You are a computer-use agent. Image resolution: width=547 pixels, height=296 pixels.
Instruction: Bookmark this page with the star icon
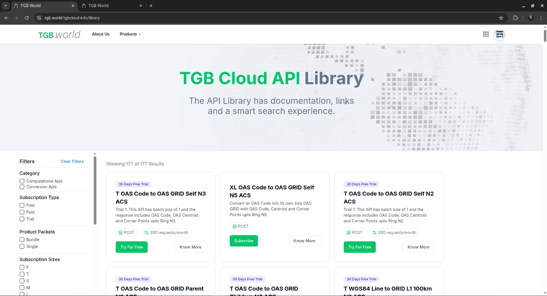click(501, 18)
